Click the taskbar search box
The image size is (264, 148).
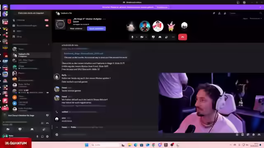pyautogui.click(x=105, y=145)
